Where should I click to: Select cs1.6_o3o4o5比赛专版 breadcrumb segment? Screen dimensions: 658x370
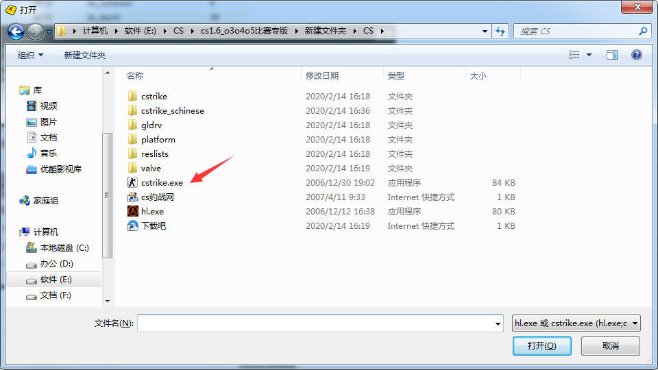tap(244, 31)
